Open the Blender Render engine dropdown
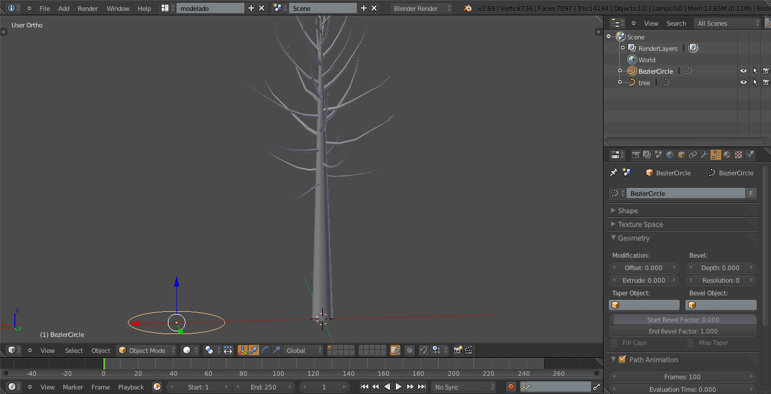The width and height of the screenshot is (771, 394). (421, 8)
